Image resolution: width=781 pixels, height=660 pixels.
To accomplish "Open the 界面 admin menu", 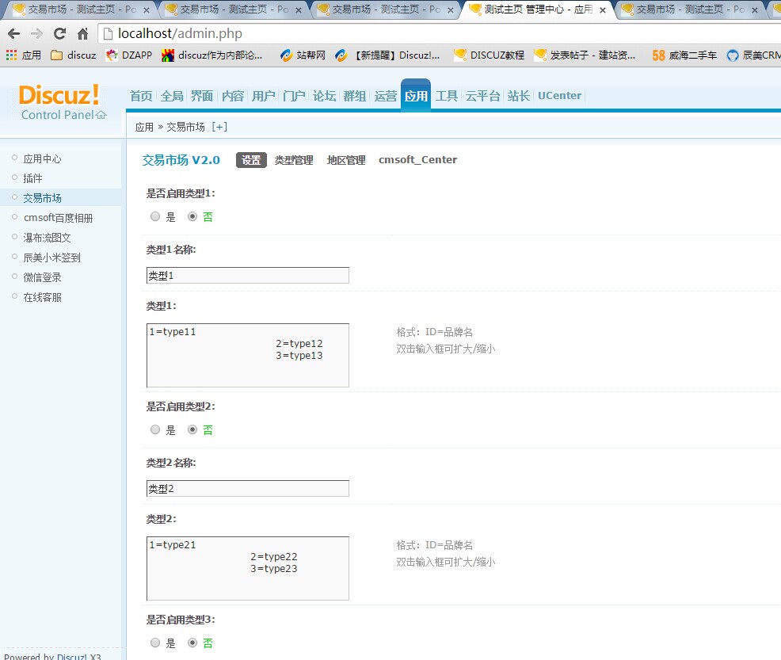I will 202,96.
